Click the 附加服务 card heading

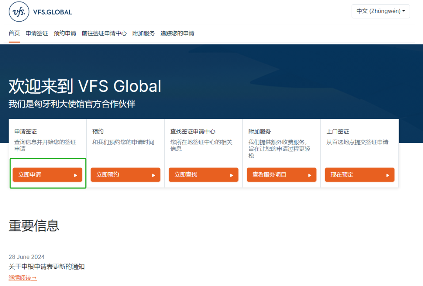(260, 132)
